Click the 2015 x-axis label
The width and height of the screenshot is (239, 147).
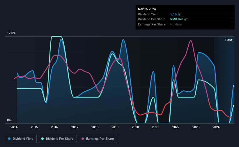point(34,127)
